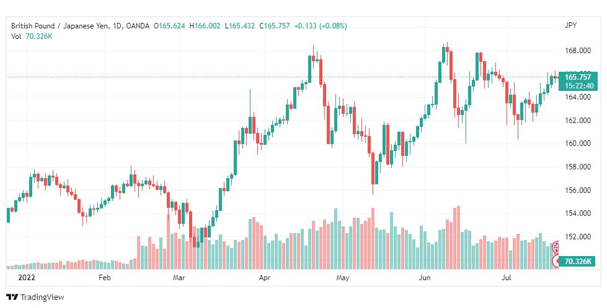Click the Vol indicator legend

coord(16,36)
